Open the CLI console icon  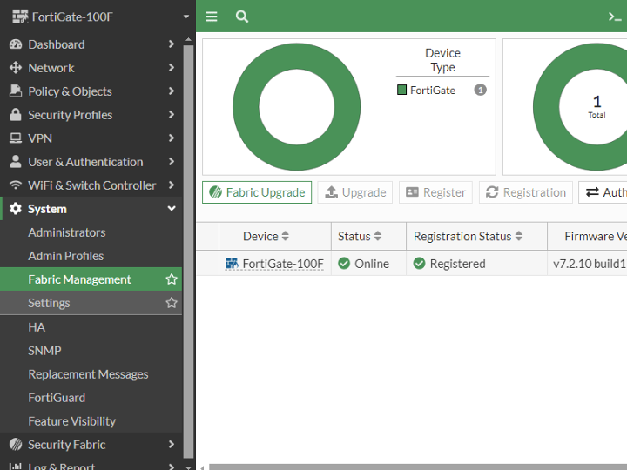pyautogui.click(x=615, y=17)
